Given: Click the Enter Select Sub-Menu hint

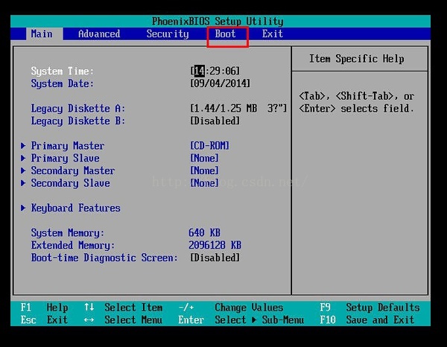Looking at the screenshot, I should [x=241, y=320].
